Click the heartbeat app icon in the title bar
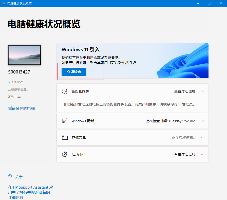This screenshot has height=200, width=227. tap(4, 3)
